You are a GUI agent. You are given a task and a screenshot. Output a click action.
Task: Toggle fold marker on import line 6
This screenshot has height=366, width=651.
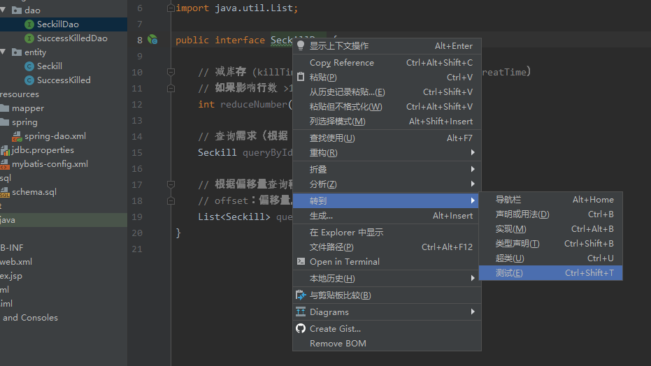[x=170, y=8]
